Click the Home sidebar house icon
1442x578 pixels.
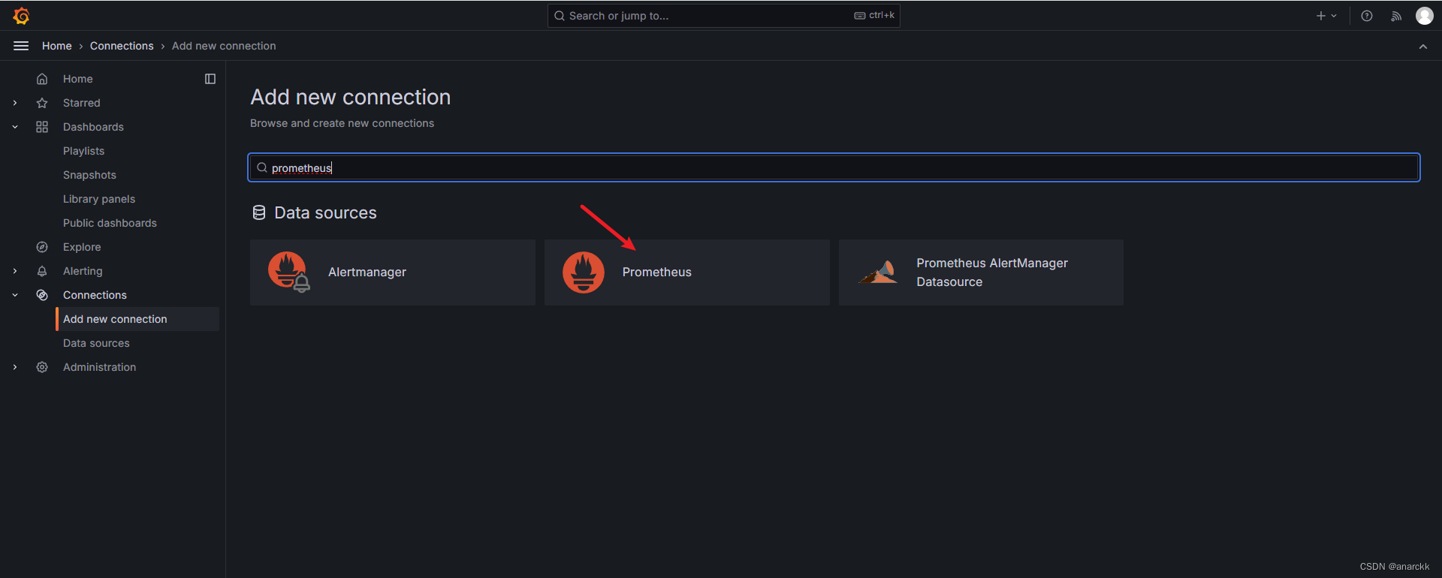point(42,79)
